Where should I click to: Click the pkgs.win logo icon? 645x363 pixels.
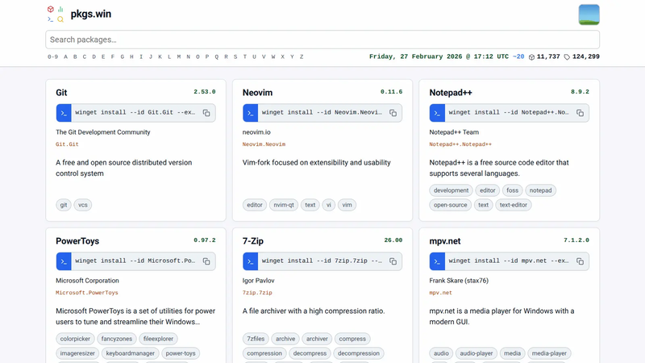(x=56, y=14)
